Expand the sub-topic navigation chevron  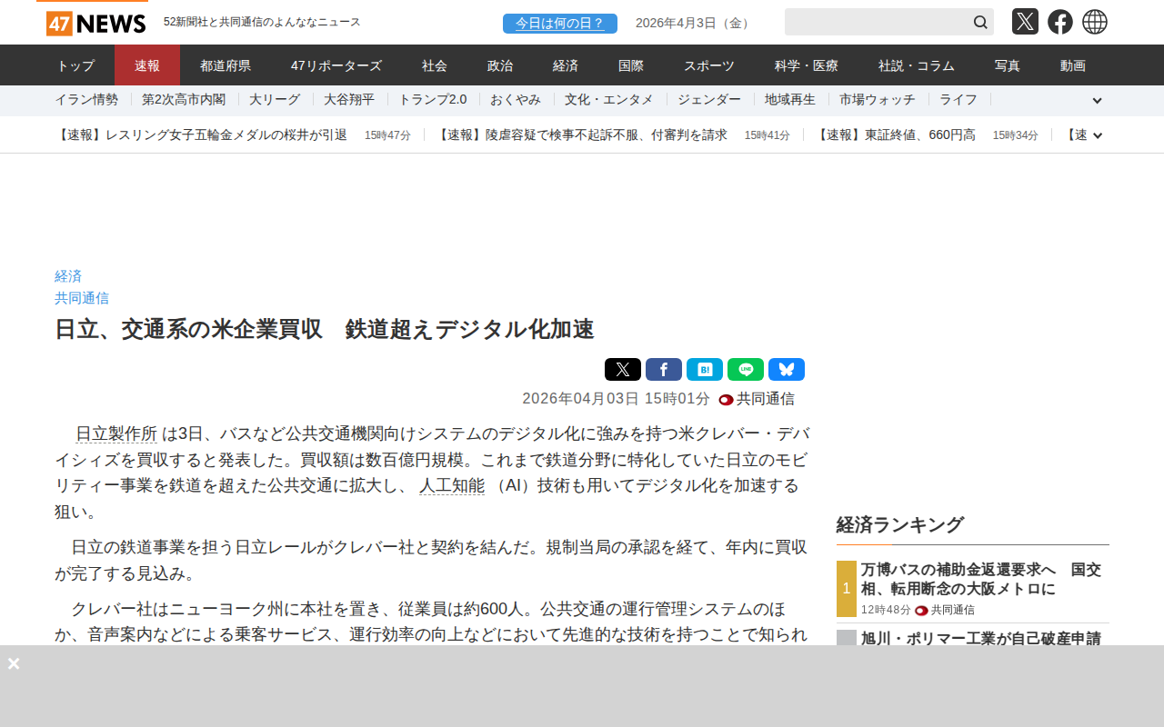point(1097,101)
